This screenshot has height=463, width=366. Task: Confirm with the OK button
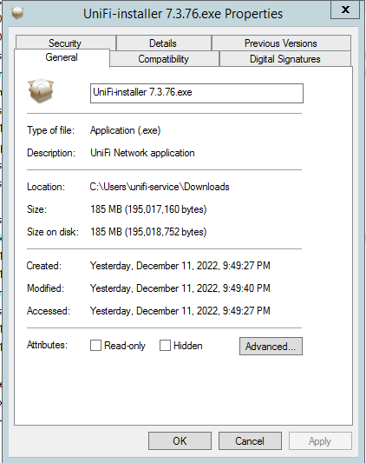[x=180, y=441]
